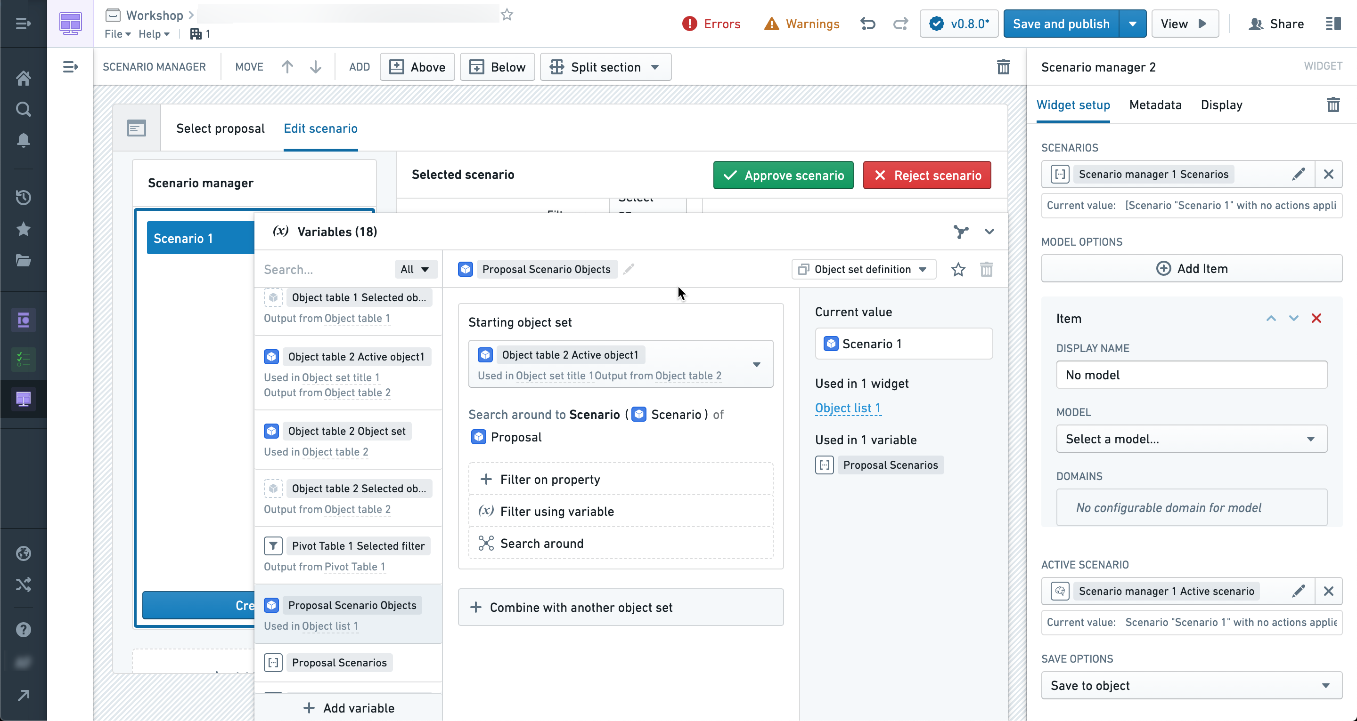This screenshot has height=721, width=1357.
Task: Open the Favorites star in left sidebar
Action: pyautogui.click(x=23, y=229)
